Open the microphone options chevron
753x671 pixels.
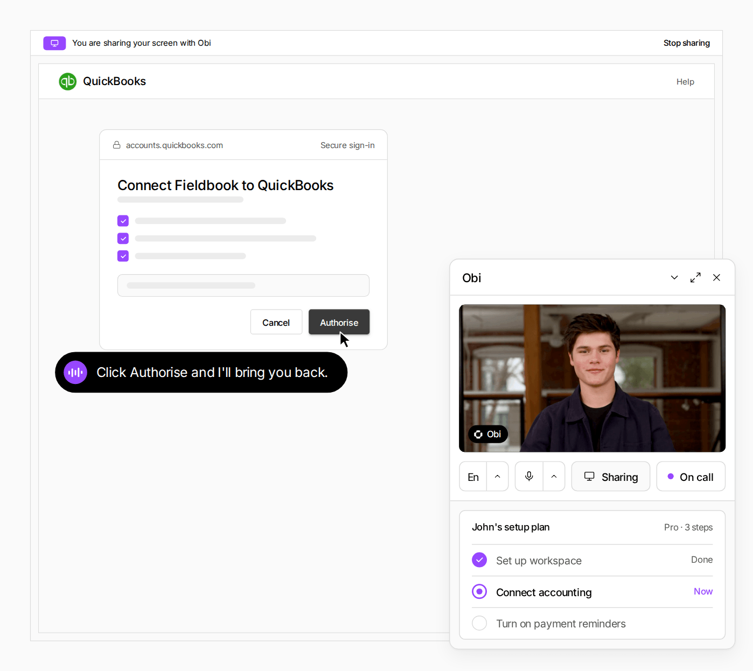click(x=554, y=477)
